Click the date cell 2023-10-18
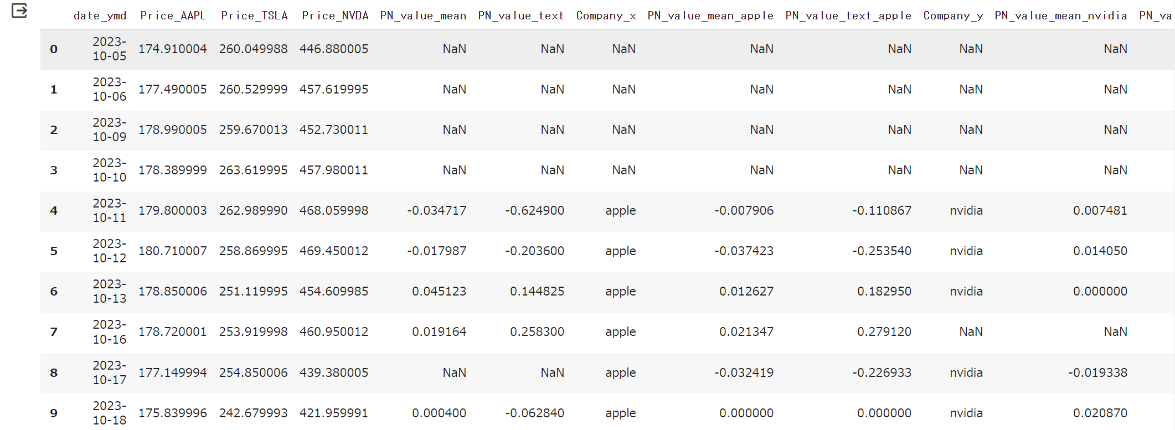 pos(109,413)
